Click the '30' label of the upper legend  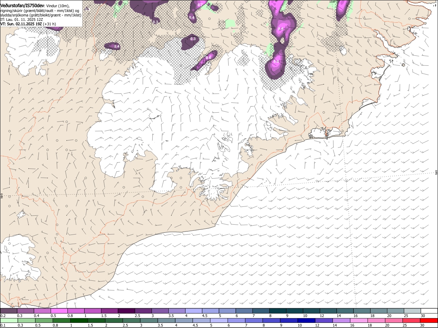point(423,316)
